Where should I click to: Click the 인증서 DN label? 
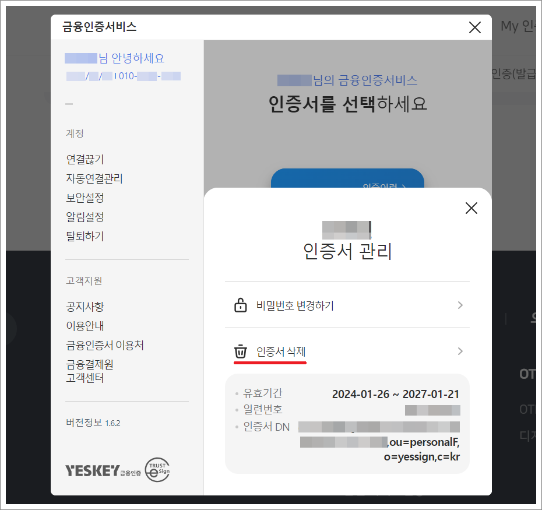266,427
